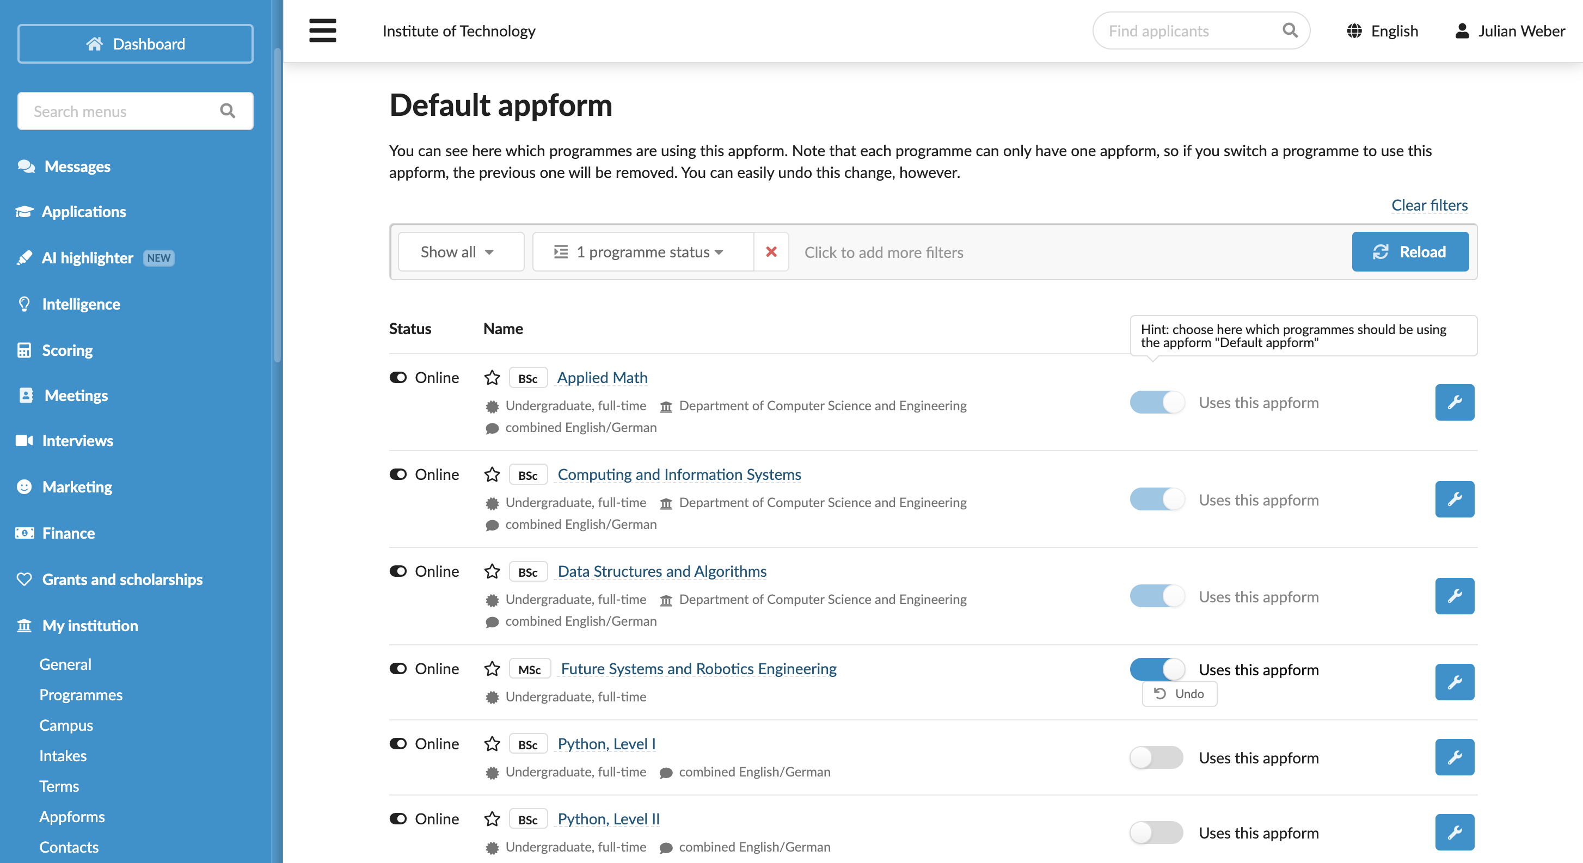Go to Appforms submenu item
Viewport: 1583px width, 863px height.
click(72, 817)
